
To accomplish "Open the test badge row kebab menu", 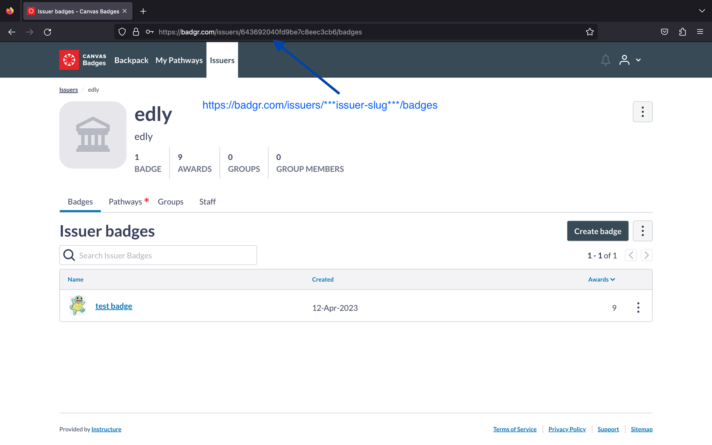I will click(x=638, y=308).
